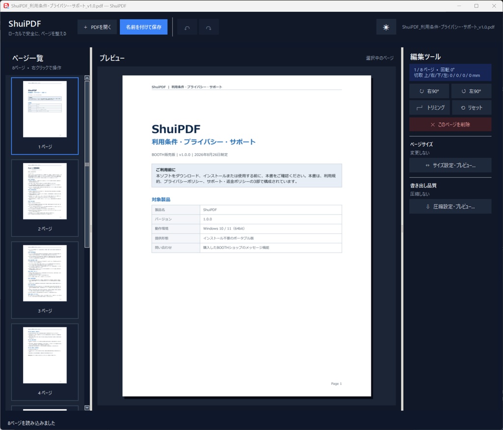Image resolution: width=503 pixels, height=430 pixels.
Task: Click the page list scrollbar up arrow
Action: 87,78
